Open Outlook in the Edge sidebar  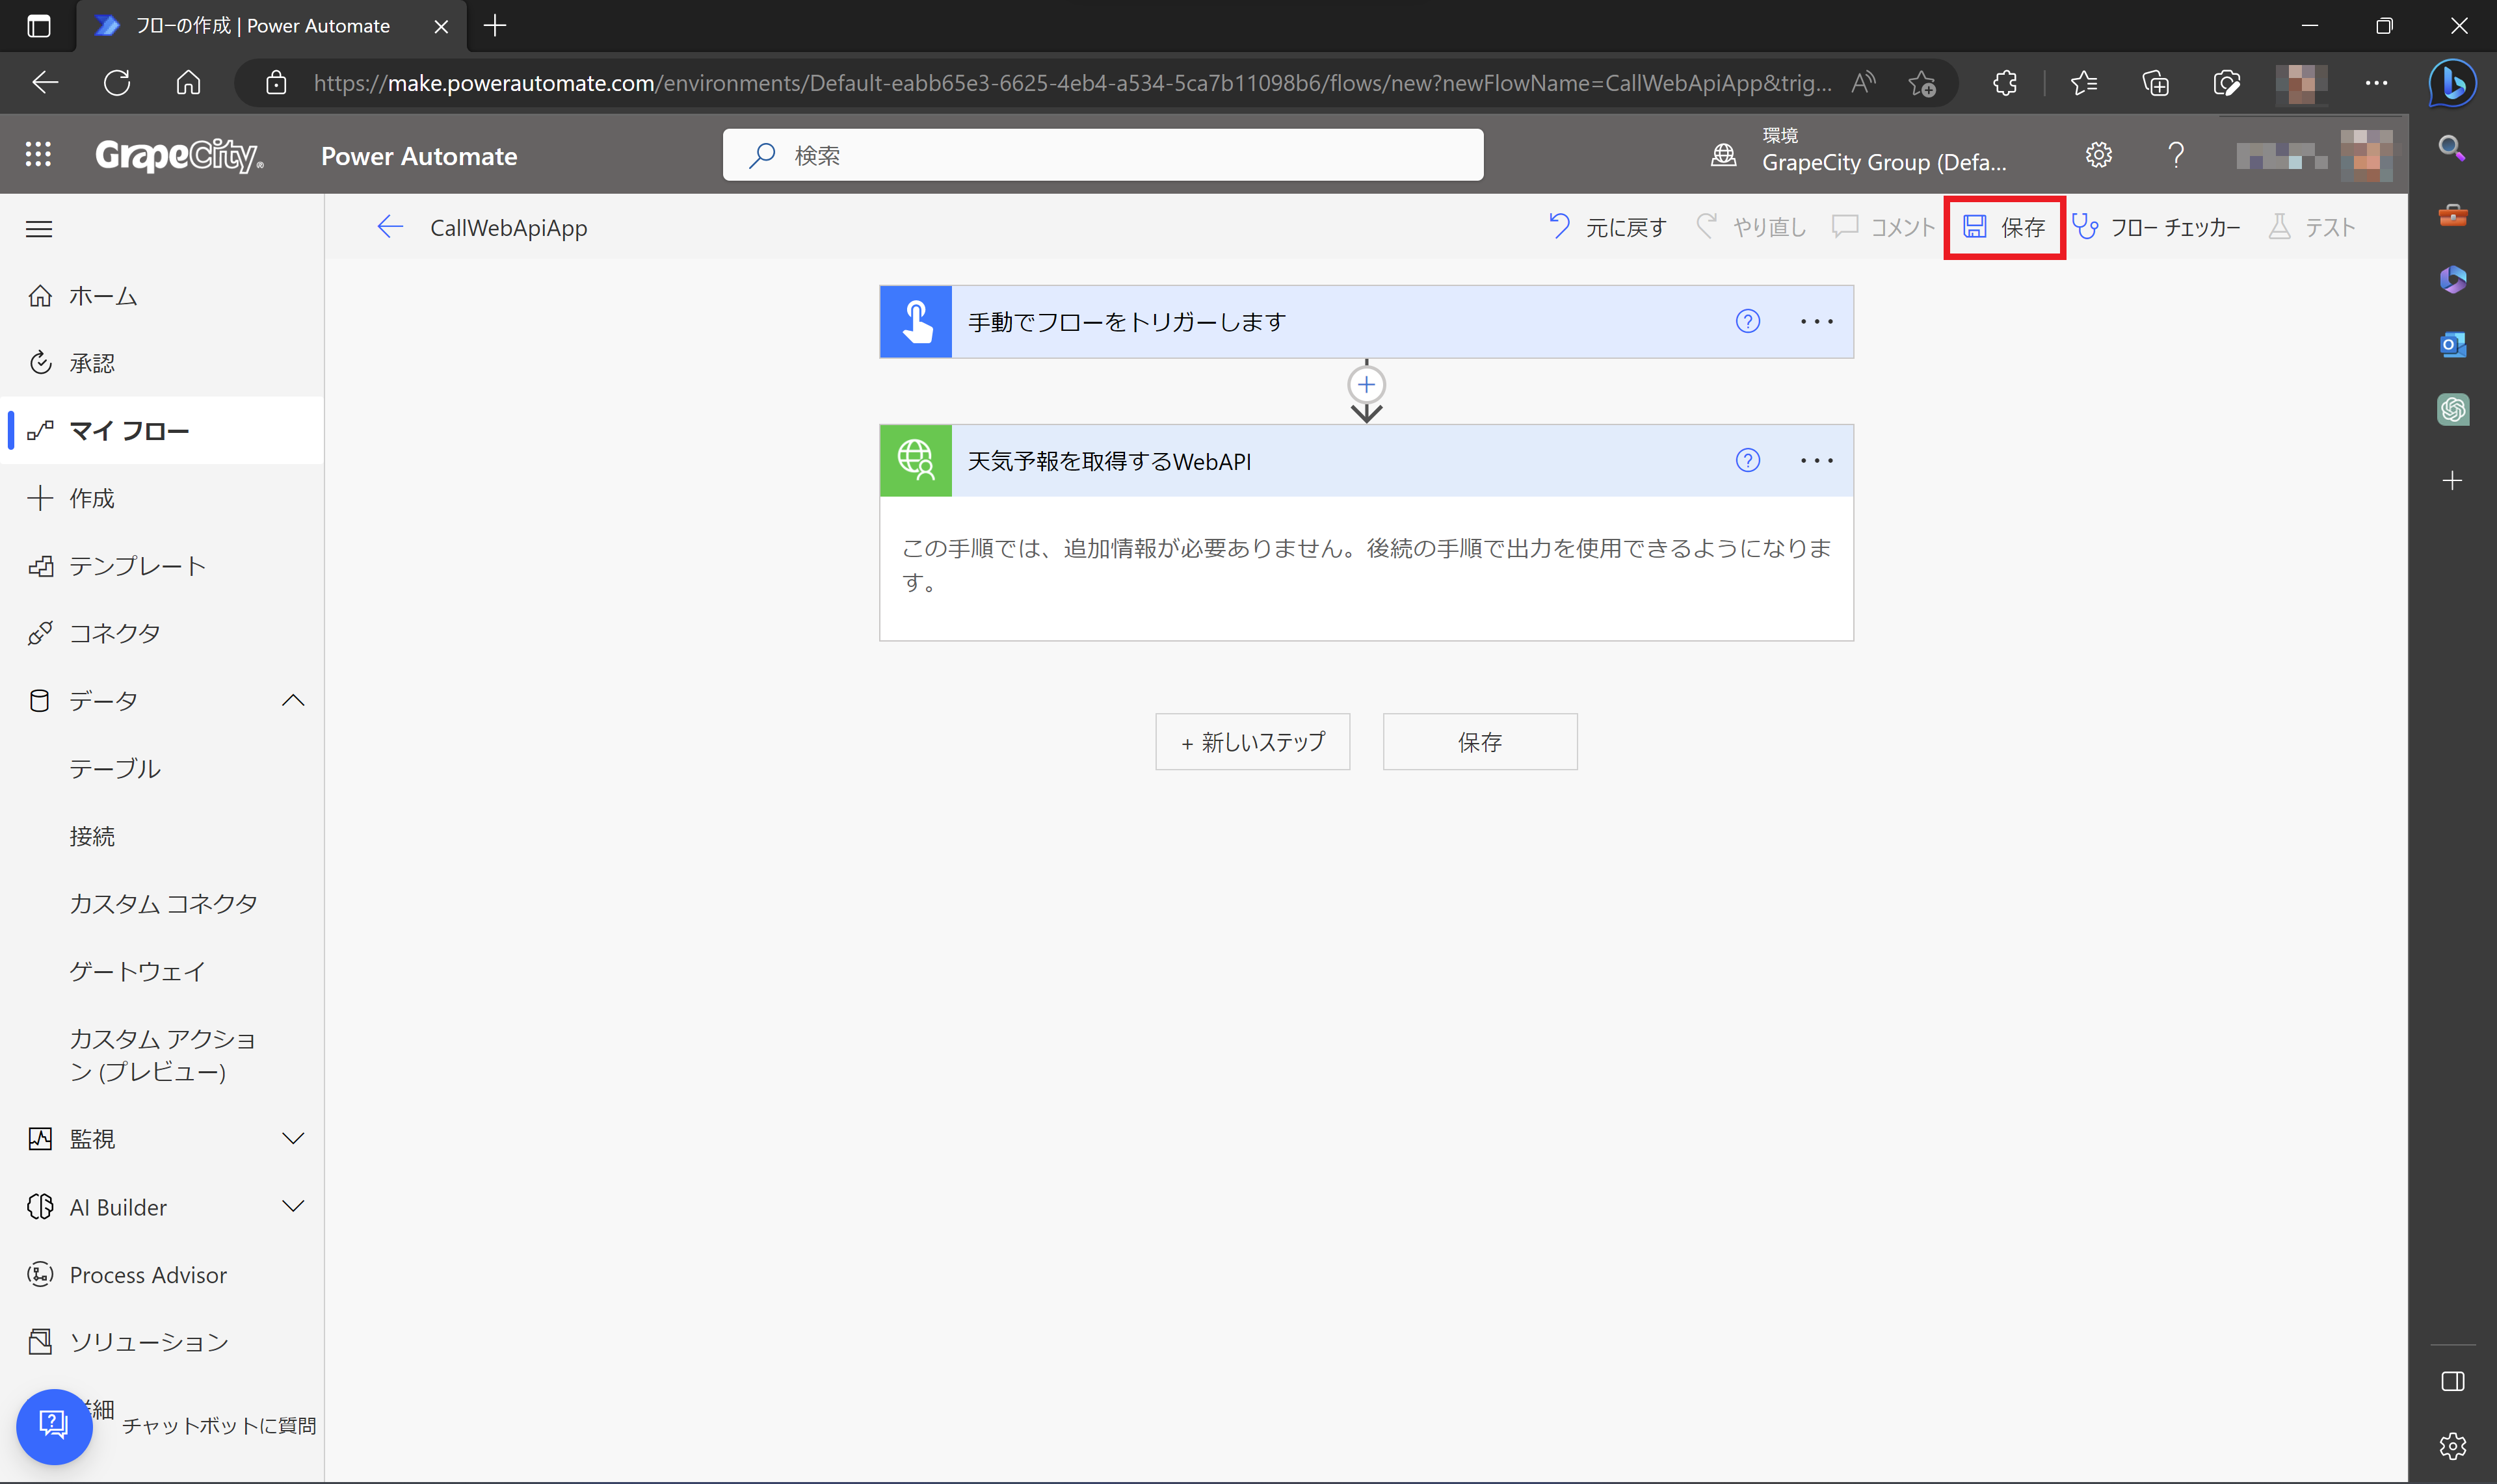click(x=2452, y=345)
